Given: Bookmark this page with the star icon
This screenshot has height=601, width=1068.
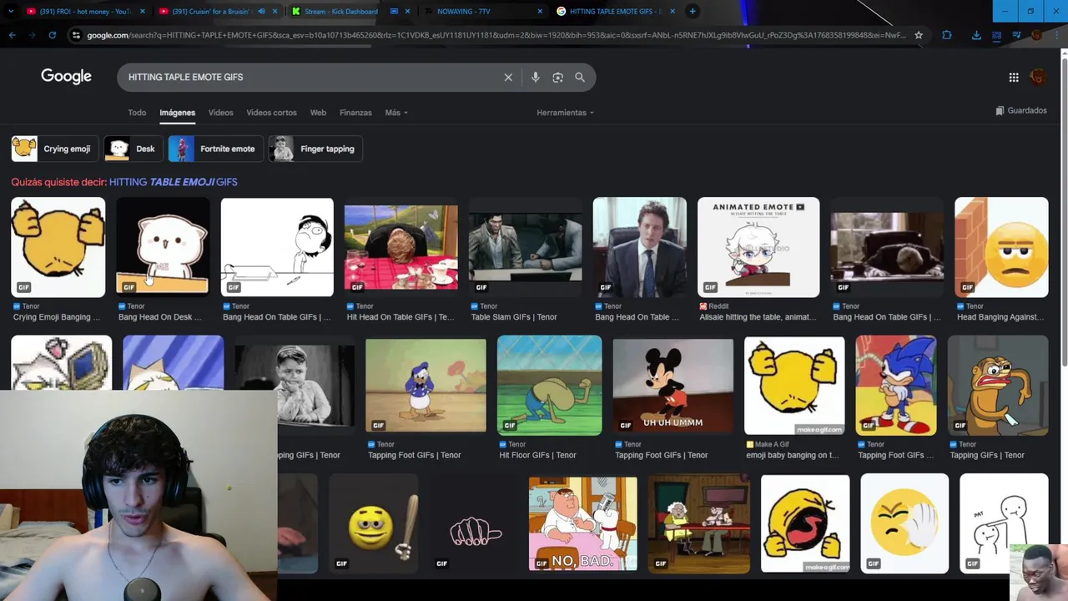Looking at the screenshot, I should (x=919, y=35).
